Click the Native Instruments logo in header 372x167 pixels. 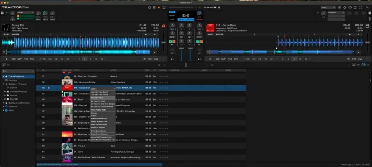pos(367,7)
